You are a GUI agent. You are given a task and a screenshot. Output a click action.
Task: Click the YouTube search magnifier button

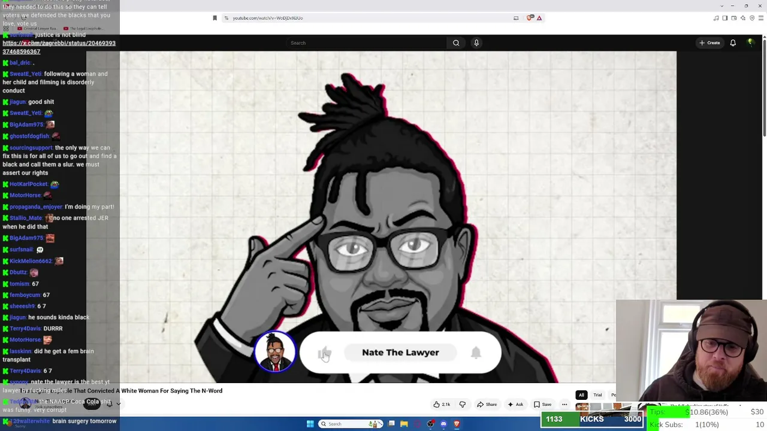coord(456,43)
